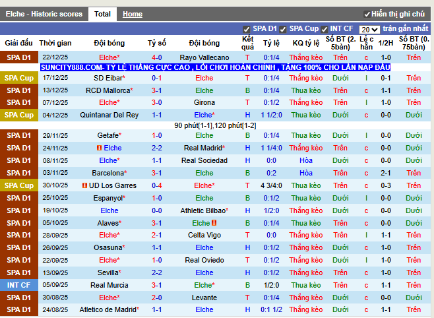Screen dimensions: 434x318
Task: Click the 0-3 half-time score
Action: point(386,185)
